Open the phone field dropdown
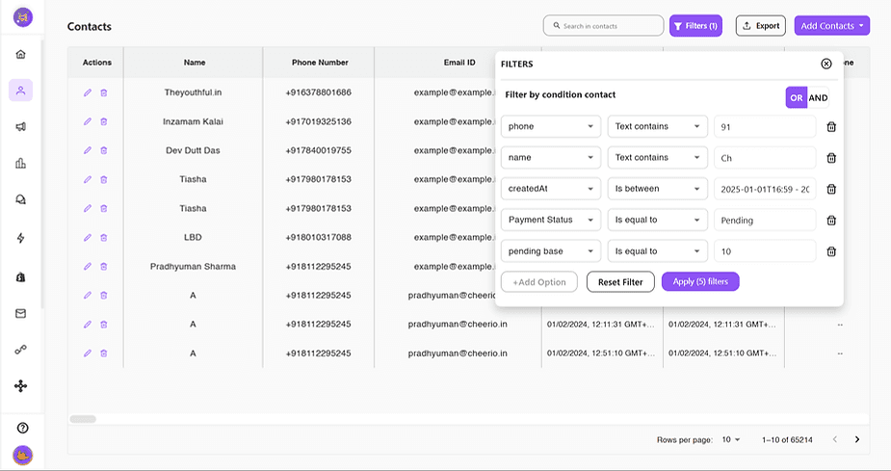 pos(551,127)
